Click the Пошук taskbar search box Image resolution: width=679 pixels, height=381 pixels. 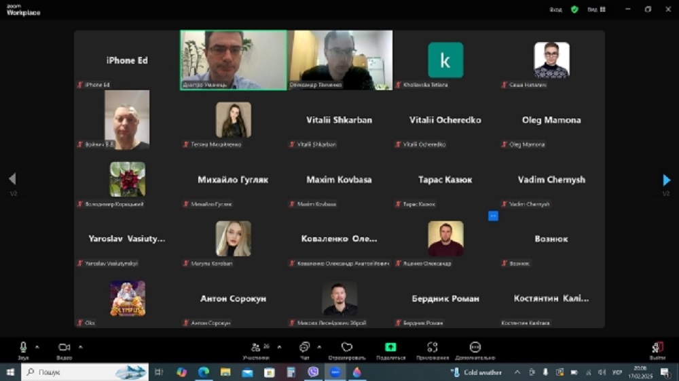[85, 372]
